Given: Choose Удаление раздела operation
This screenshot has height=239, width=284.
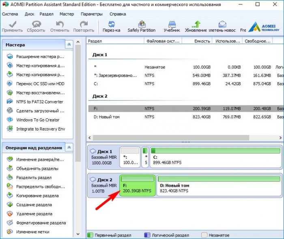Looking at the screenshot, I should pyautogui.click(x=30, y=214).
